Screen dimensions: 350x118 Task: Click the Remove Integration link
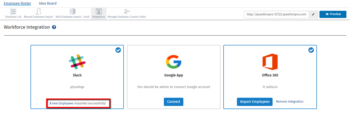point(289,102)
